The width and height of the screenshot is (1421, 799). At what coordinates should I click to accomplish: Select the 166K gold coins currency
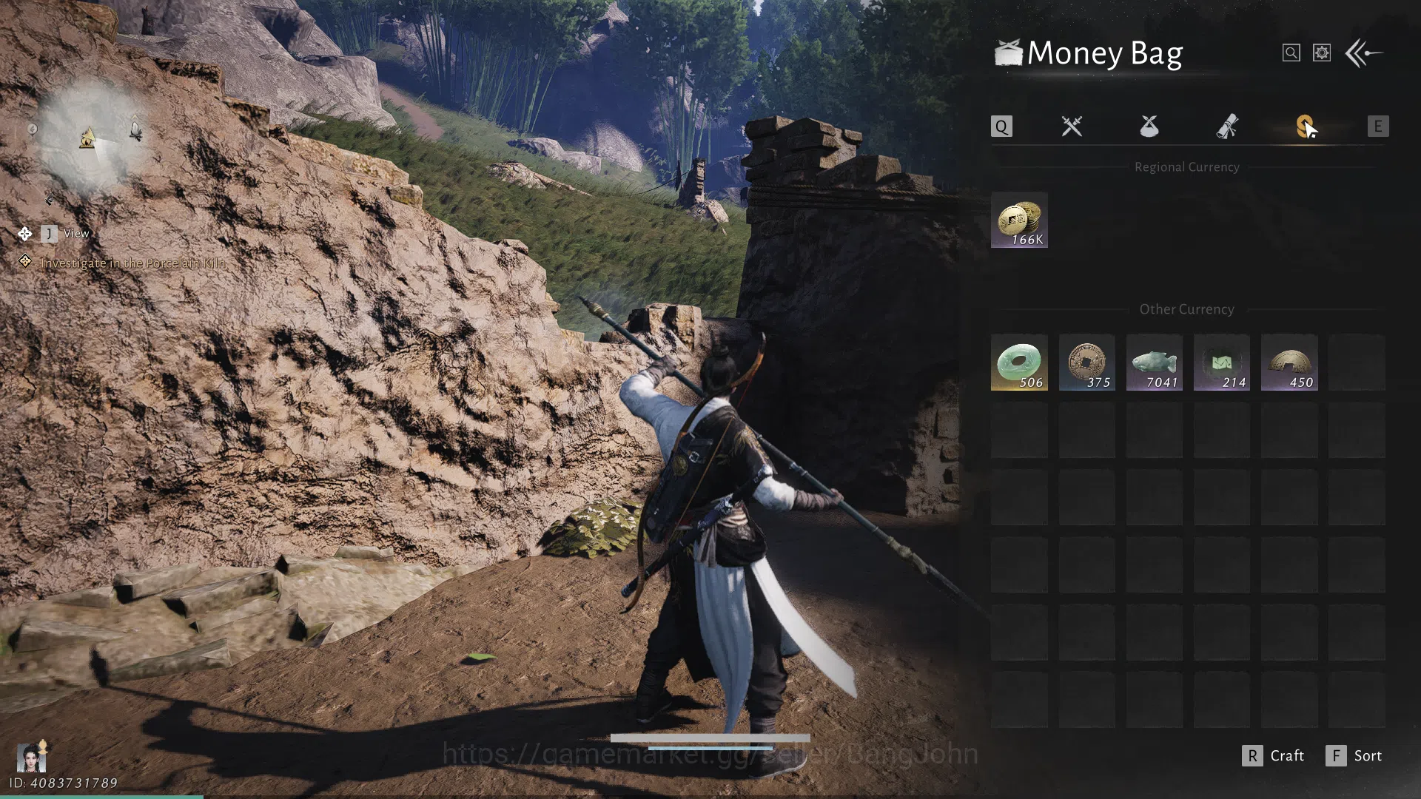tap(1019, 220)
